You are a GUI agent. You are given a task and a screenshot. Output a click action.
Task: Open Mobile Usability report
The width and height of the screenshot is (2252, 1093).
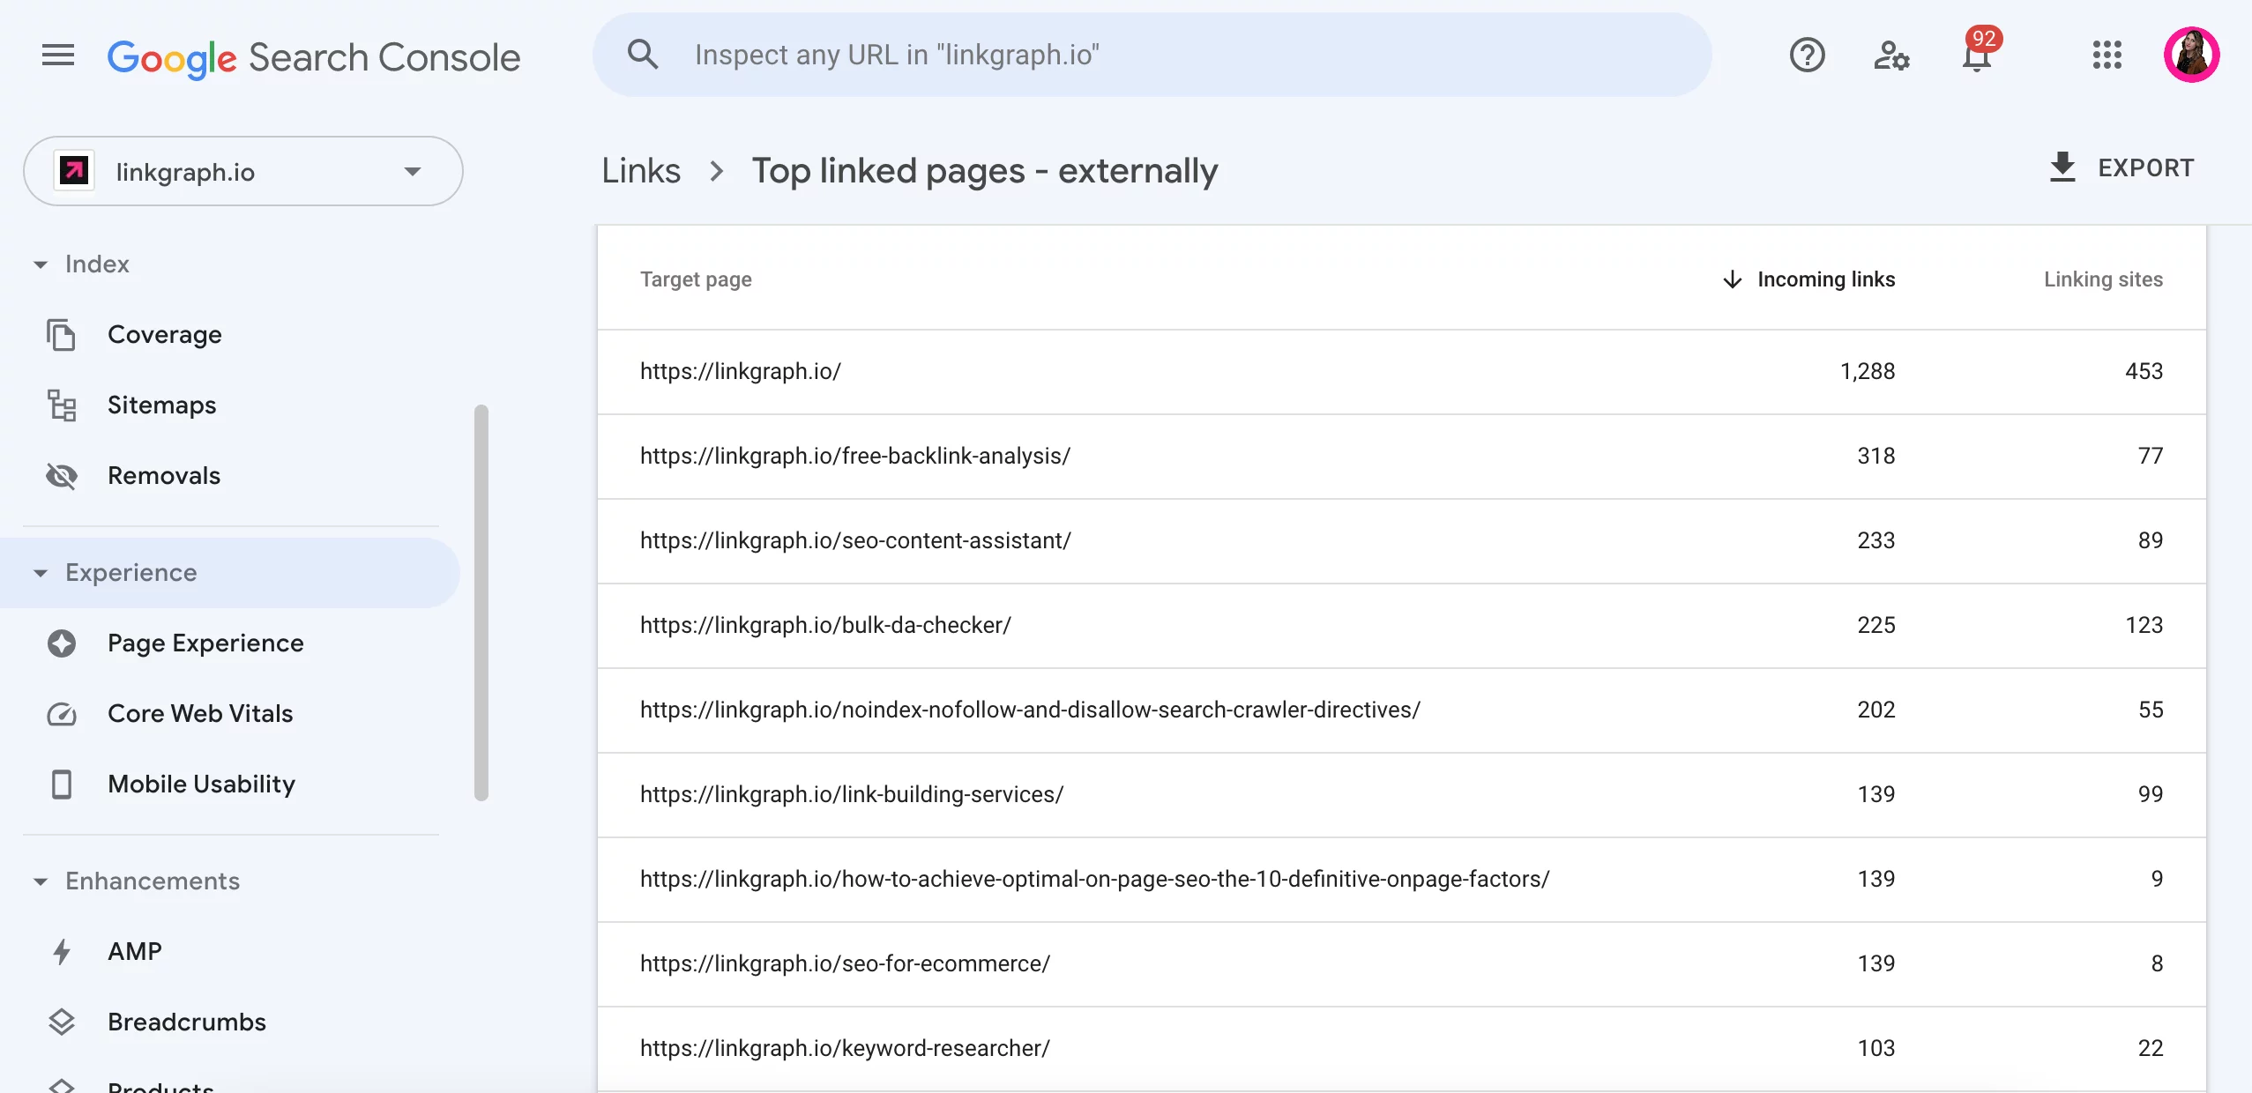click(x=201, y=783)
